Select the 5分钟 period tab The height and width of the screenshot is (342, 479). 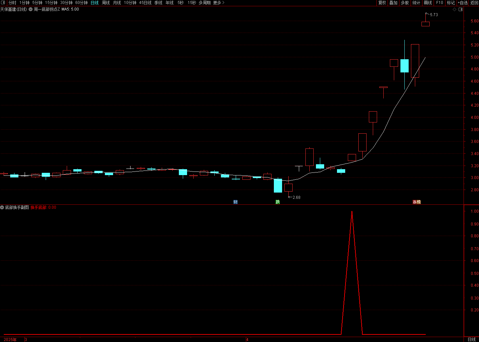(37, 3)
